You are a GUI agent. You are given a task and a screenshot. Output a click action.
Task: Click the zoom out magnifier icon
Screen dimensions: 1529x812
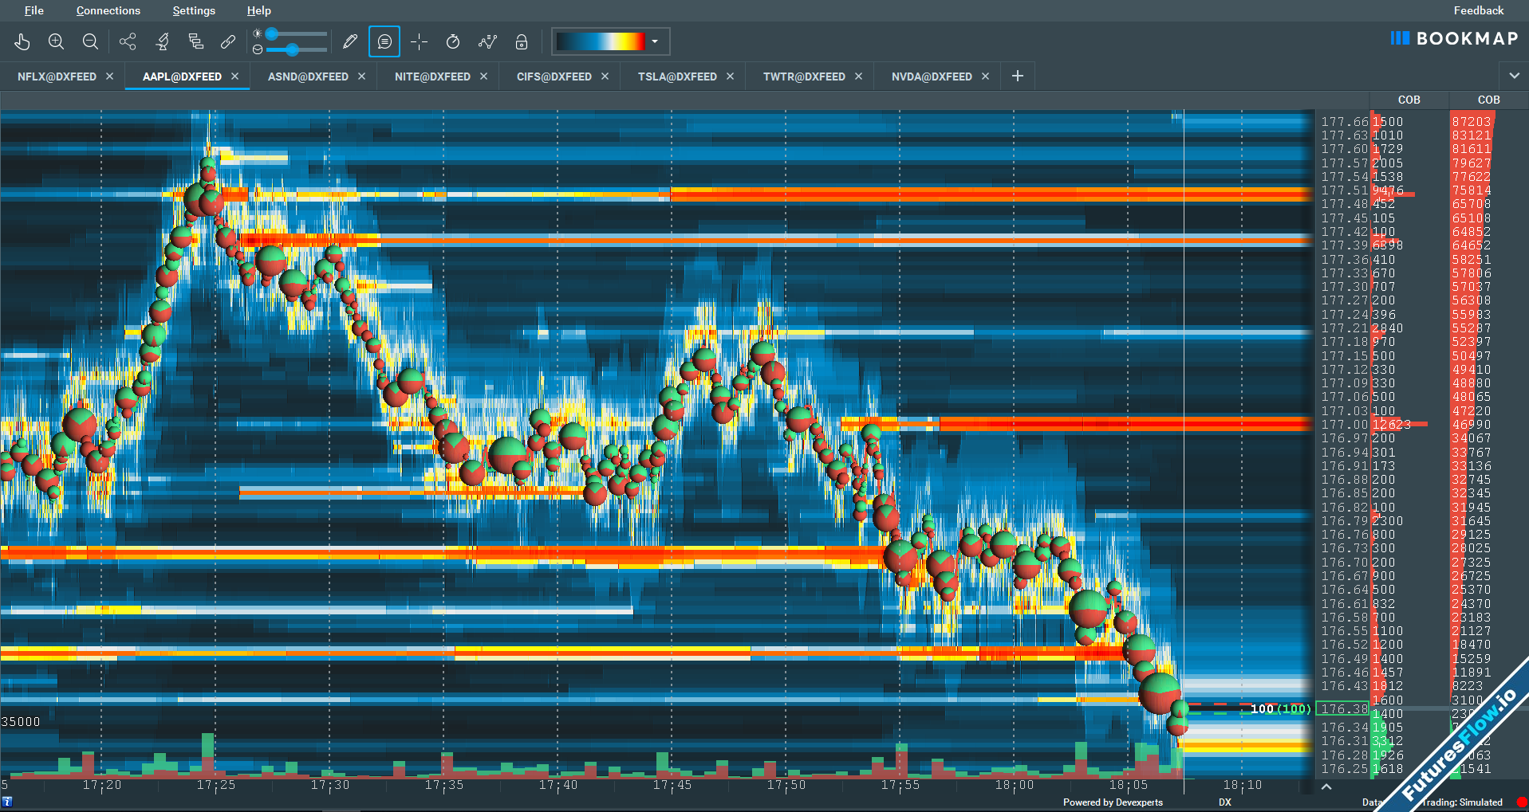90,41
